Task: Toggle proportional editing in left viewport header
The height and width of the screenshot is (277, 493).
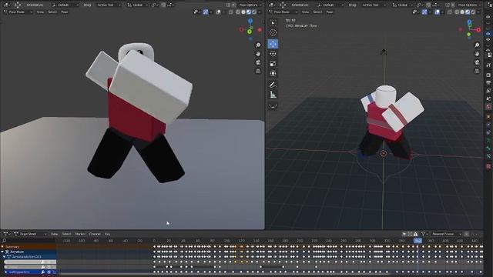Action: click(163, 5)
